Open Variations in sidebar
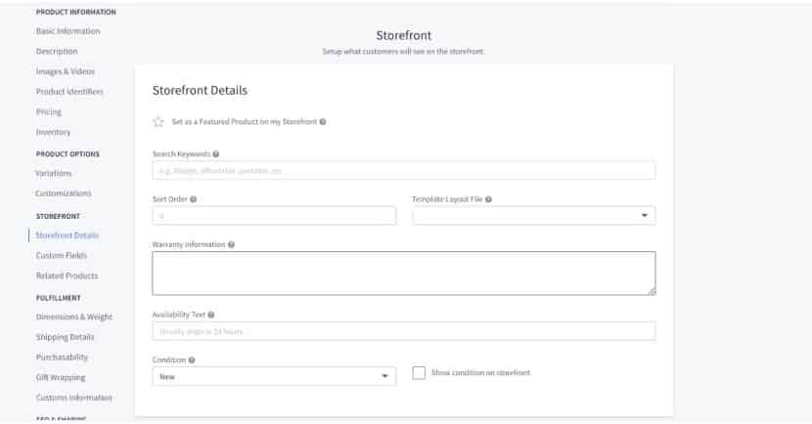Viewport: 812px width, 424px height. point(54,173)
